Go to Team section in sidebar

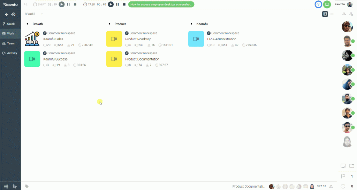[x=10, y=43]
